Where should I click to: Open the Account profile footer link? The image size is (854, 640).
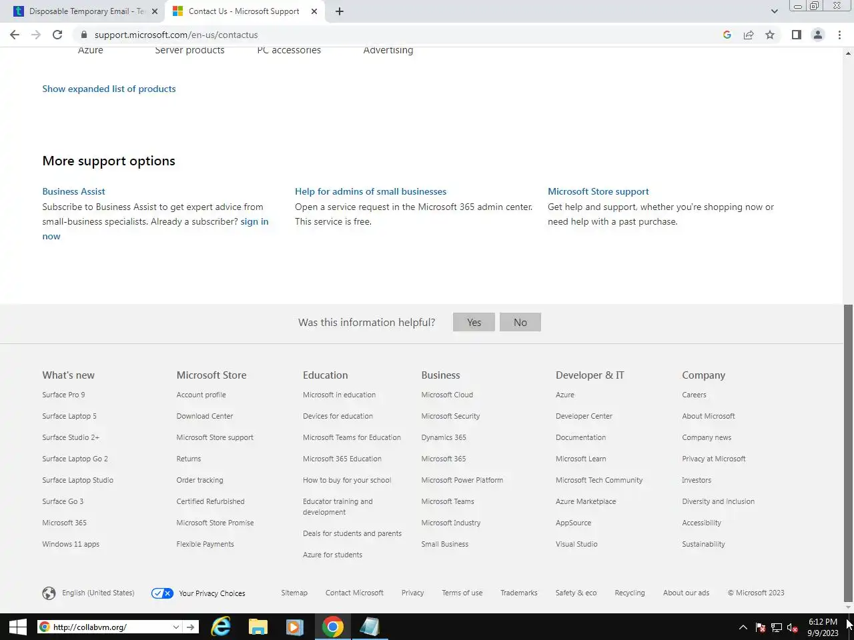(x=201, y=395)
